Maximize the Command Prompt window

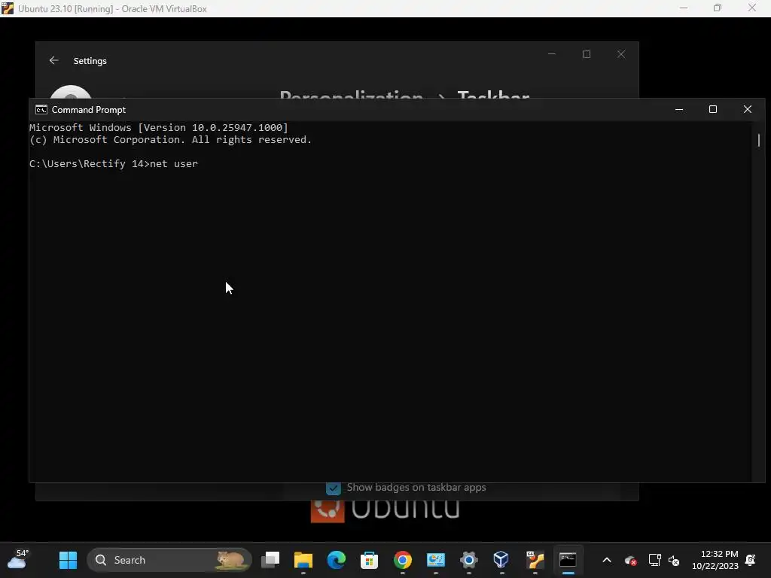(x=713, y=109)
